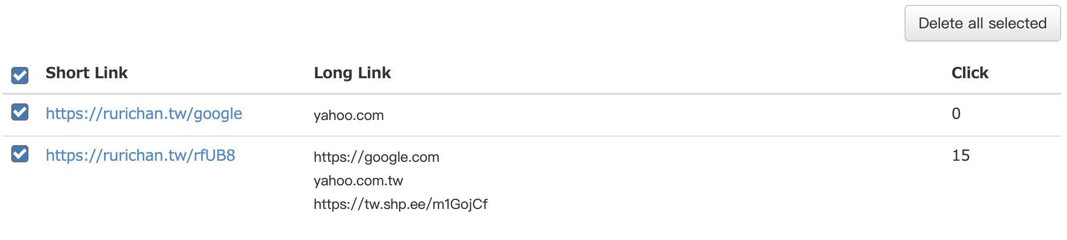Screen dimensions: 1067x240
Task: Select the yahoo.com.tw long link entry
Action: 358,181
